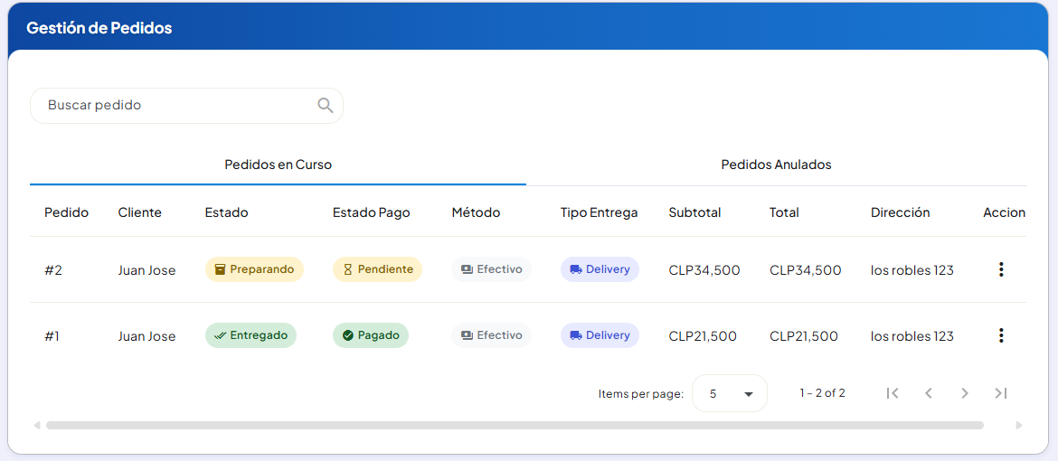The width and height of the screenshot is (1058, 461).
Task: Click Efectivo badge in order #1
Action: point(491,335)
